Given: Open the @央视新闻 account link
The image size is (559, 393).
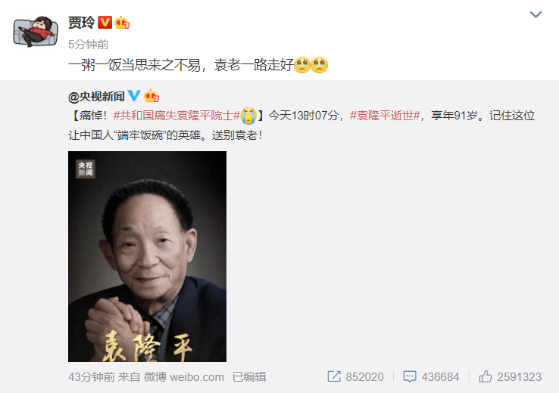Looking at the screenshot, I should [x=96, y=97].
